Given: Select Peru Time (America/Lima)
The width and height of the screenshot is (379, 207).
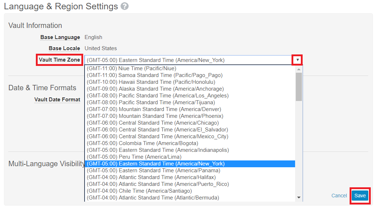Looking at the screenshot, I should tap(134, 157).
